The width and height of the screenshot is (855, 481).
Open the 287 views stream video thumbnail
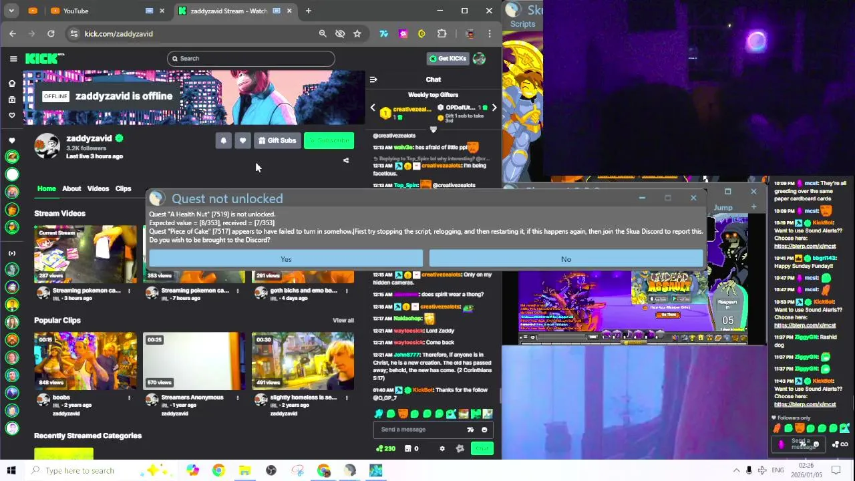pyautogui.click(x=85, y=255)
